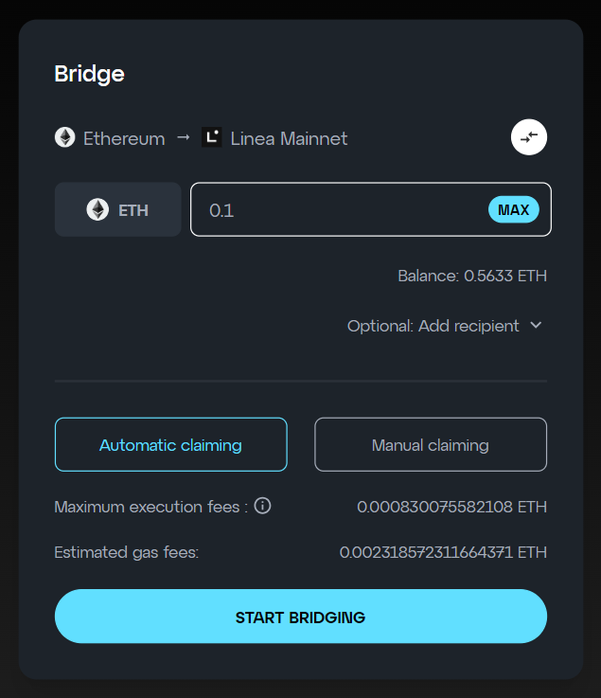The image size is (601, 698).
Task: Click the chevron beside Add recipient
Action: [536, 326]
